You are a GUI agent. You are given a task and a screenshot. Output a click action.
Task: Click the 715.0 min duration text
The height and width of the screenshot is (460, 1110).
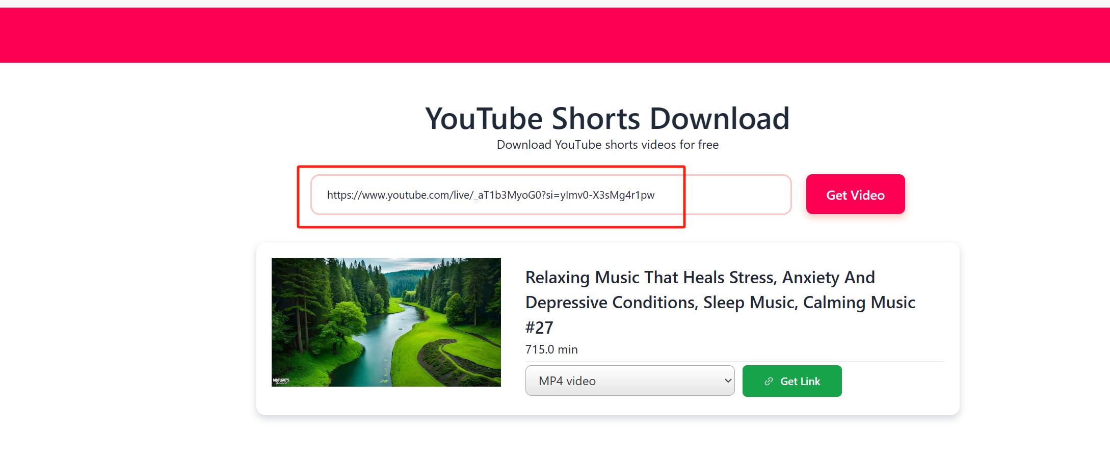point(551,349)
